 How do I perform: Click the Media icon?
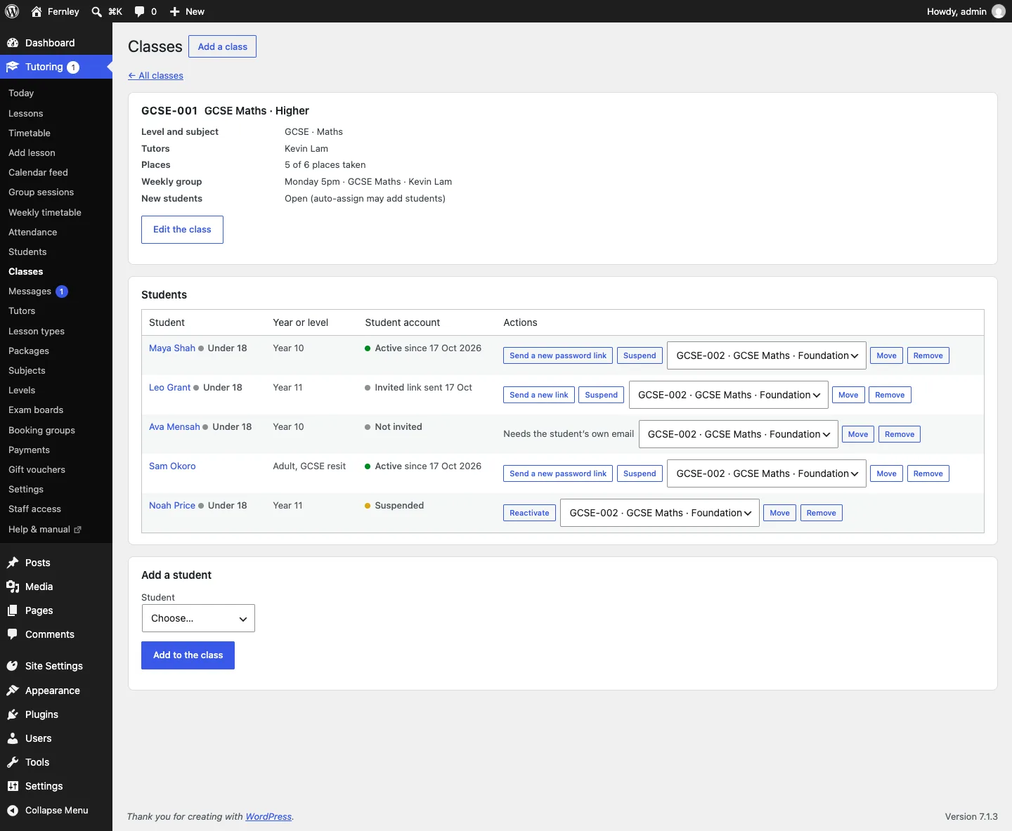click(x=13, y=587)
